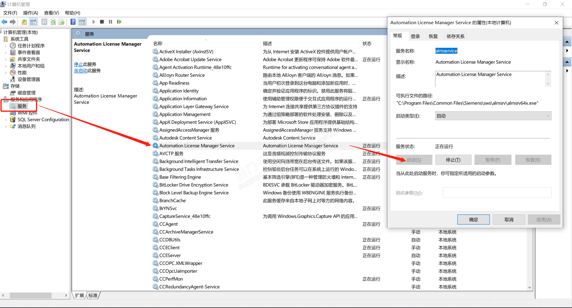Select the 设备管理器 icon in the tree

[13, 79]
